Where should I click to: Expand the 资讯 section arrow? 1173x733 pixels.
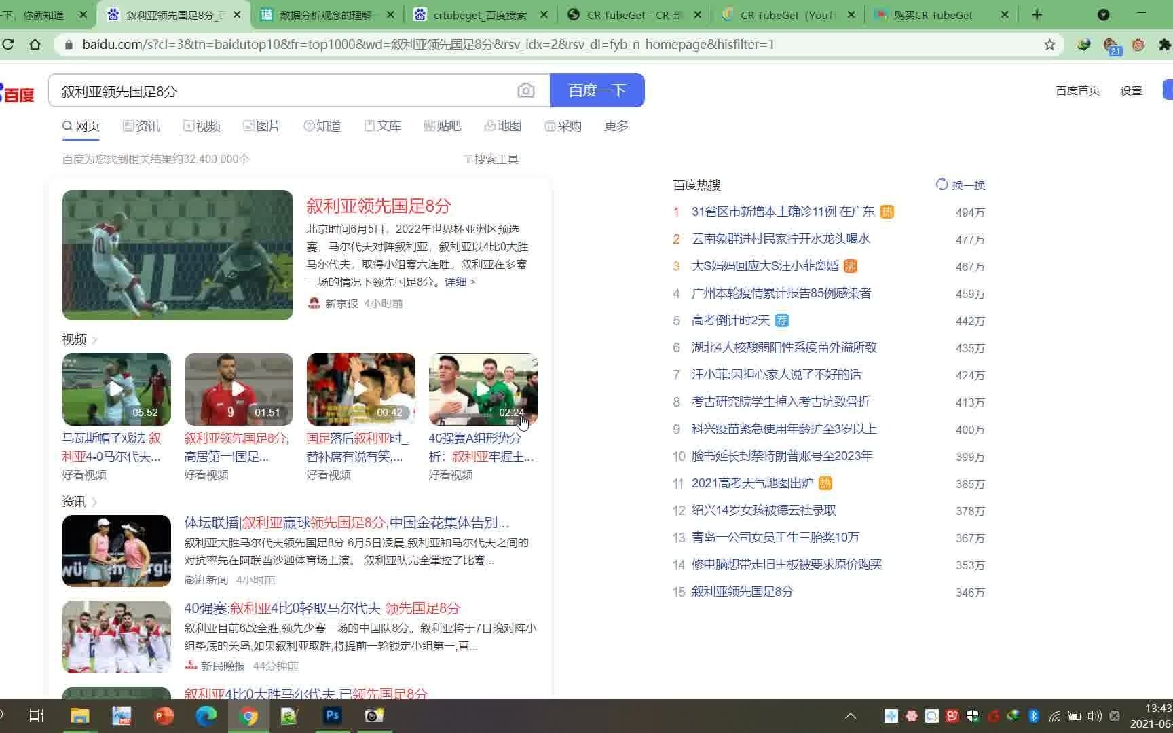tap(94, 502)
